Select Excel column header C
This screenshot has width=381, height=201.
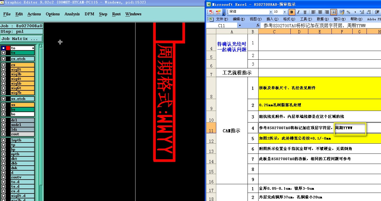click(x=274, y=32)
